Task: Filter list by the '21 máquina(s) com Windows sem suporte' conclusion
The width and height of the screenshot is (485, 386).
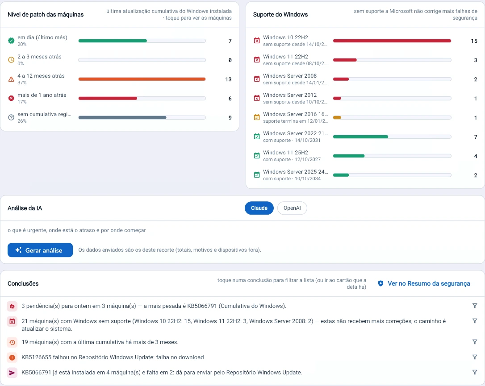Action: (x=474, y=321)
